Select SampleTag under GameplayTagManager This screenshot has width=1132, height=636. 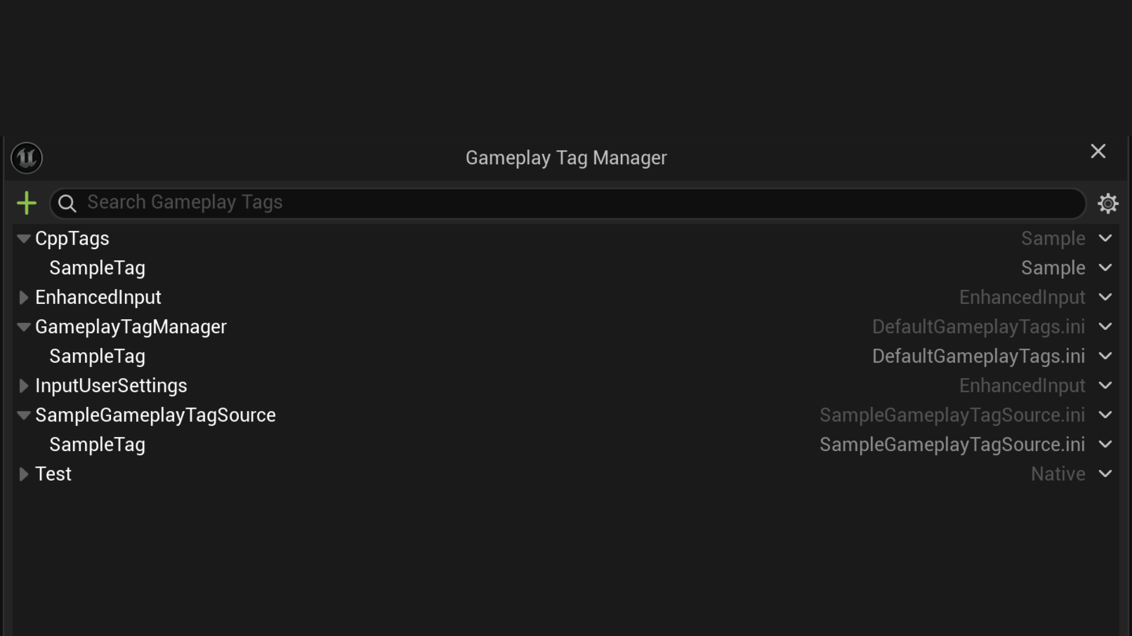click(97, 356)
